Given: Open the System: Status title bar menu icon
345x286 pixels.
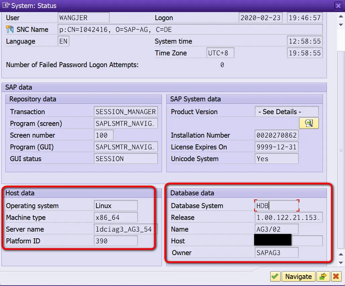Looking at the screenshot, I should pos(6,5).
